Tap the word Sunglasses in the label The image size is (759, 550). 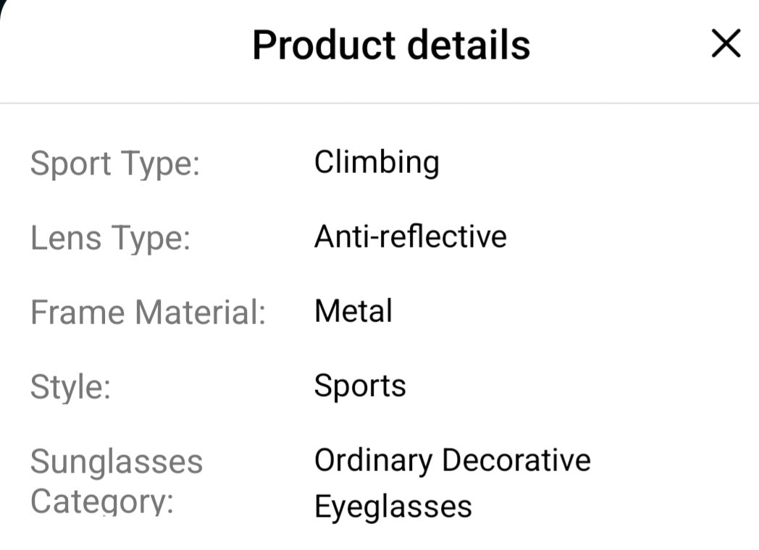click(x=117, y=462)
